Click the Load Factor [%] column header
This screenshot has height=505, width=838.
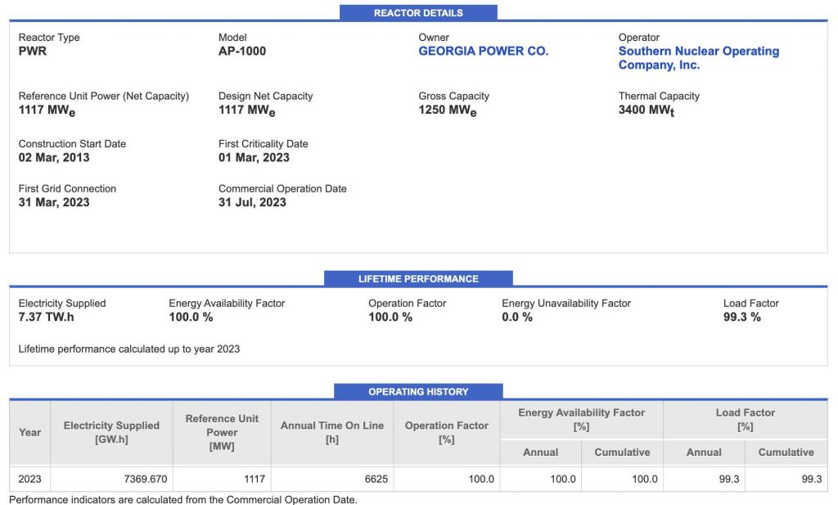tap(745, 420)
